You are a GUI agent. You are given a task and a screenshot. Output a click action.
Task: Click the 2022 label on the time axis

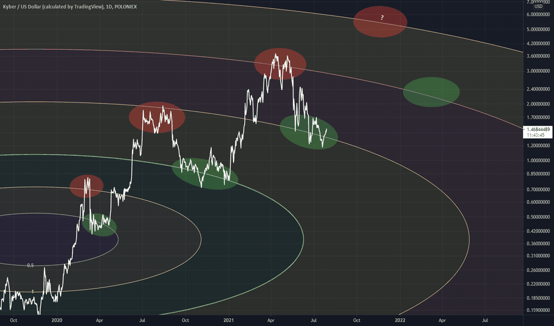400,320
